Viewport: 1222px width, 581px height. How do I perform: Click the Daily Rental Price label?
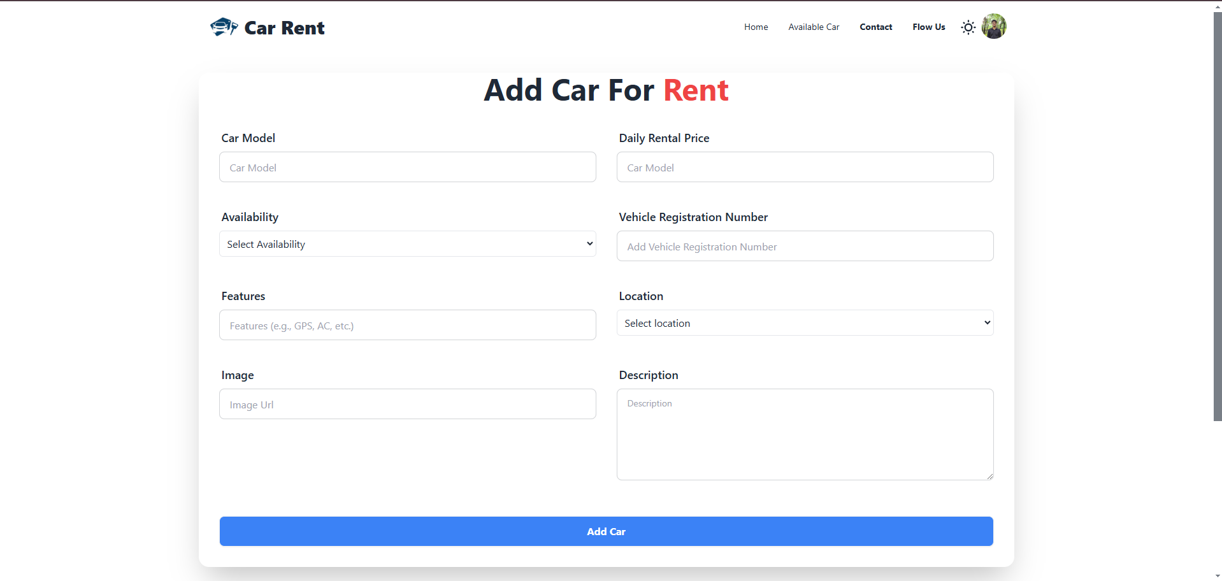664,138
